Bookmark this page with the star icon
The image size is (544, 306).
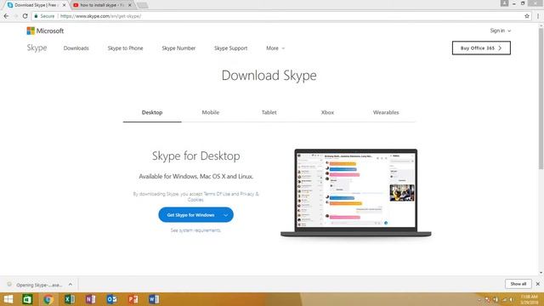527,16
